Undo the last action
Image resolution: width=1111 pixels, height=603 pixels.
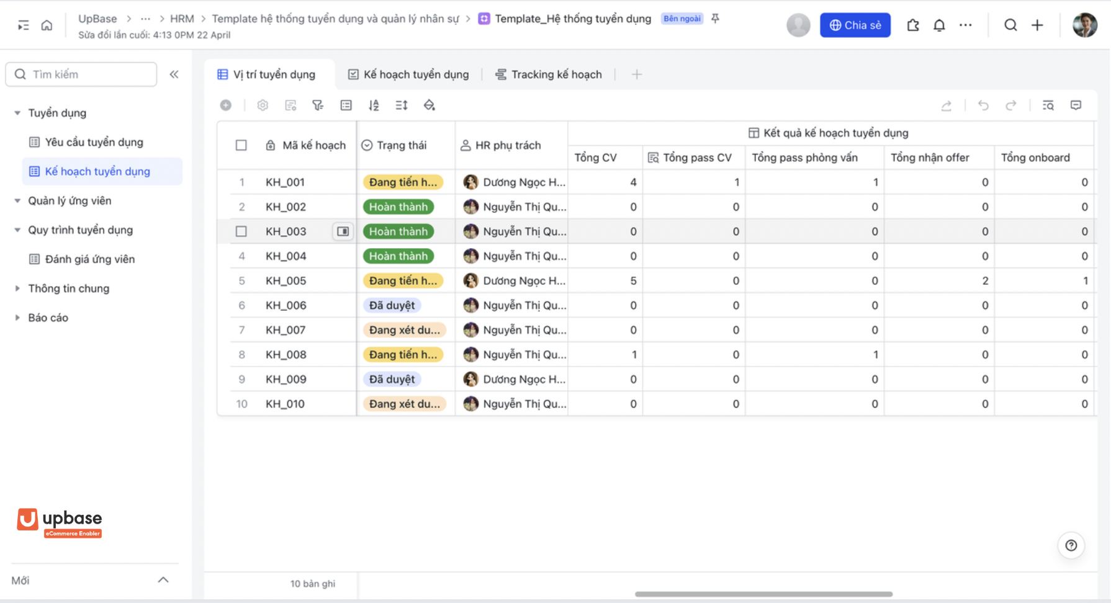(x=983, y=105)
